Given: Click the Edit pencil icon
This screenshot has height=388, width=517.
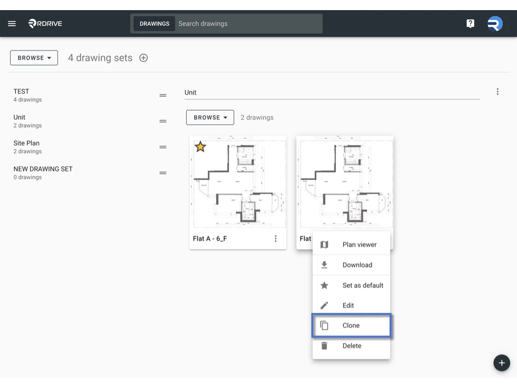Looking at the screenshot, I should point(325,305).
